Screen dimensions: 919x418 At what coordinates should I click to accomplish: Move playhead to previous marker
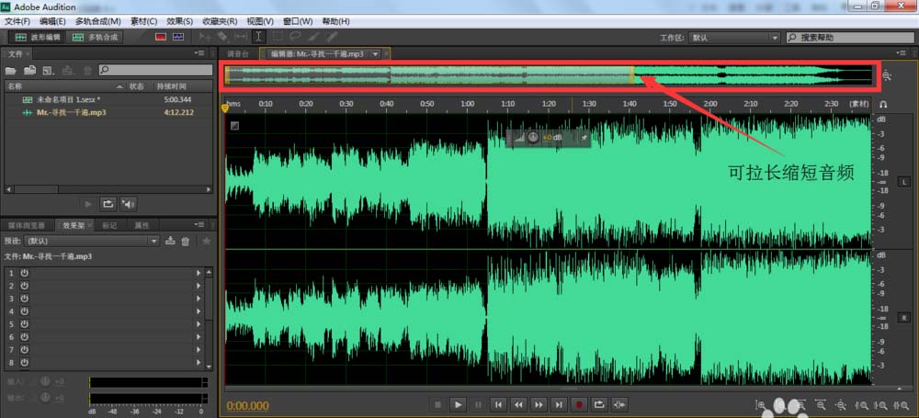(498, 404)
